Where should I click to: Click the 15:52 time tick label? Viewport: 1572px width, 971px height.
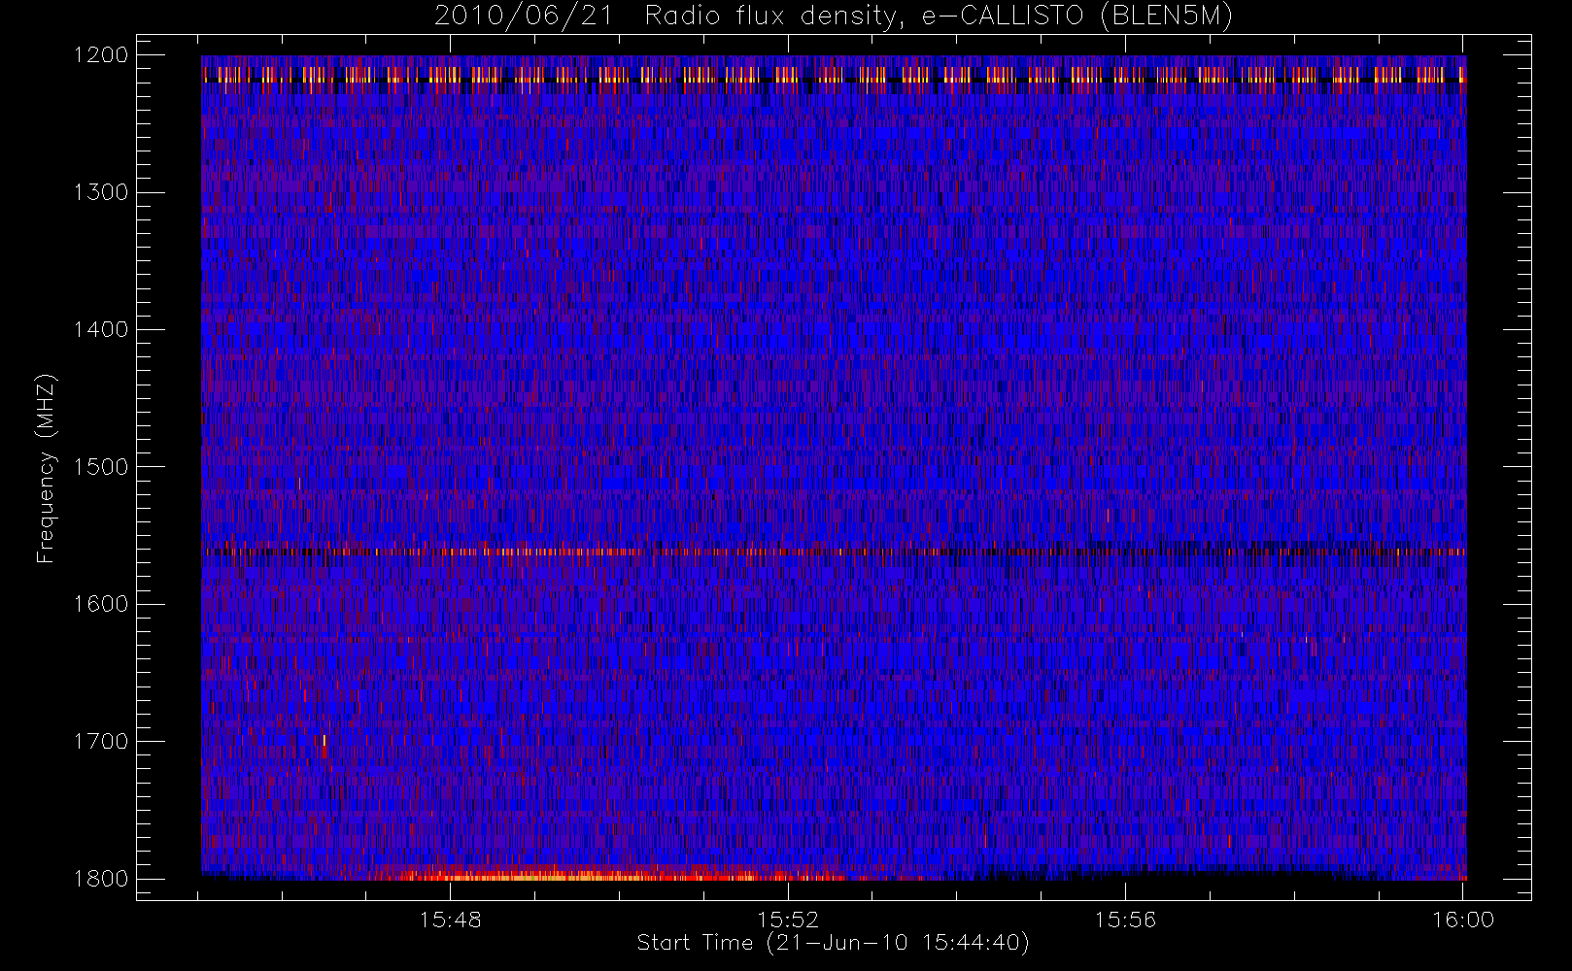click(x=788, y=920)
